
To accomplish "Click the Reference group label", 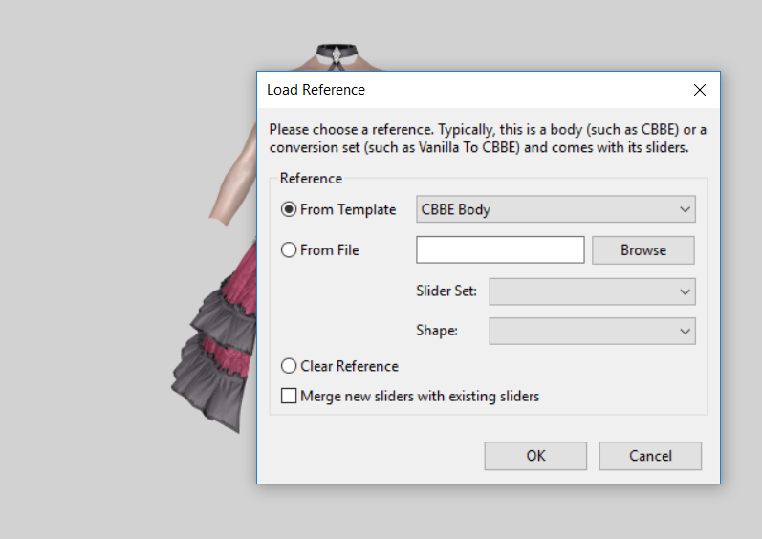I will [311, 178].
